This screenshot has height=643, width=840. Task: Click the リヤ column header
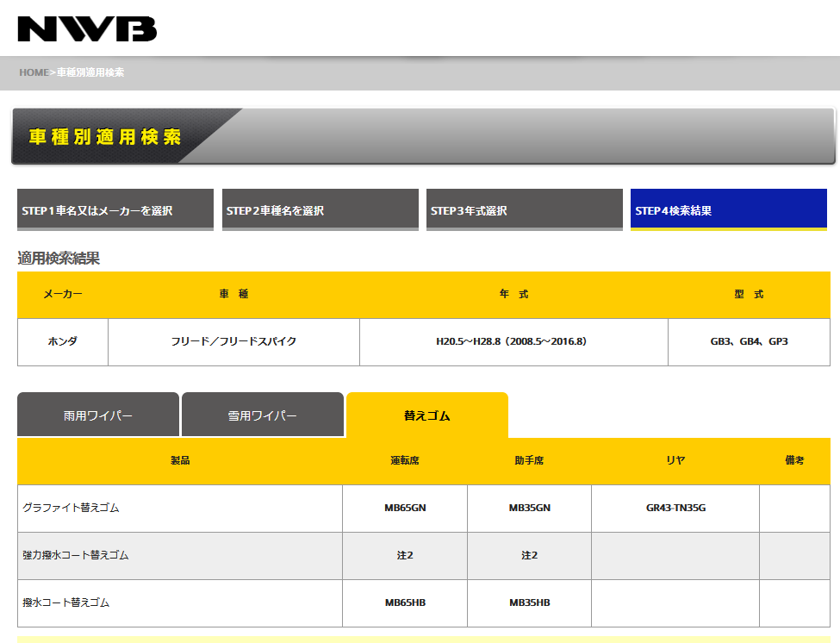click(x=675, y=461)
